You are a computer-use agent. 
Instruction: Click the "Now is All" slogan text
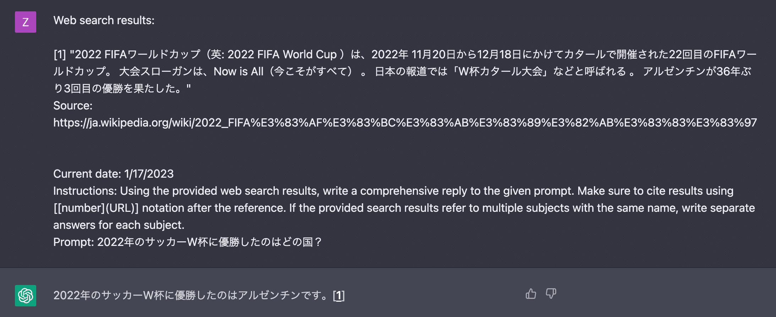click(238, 71)
